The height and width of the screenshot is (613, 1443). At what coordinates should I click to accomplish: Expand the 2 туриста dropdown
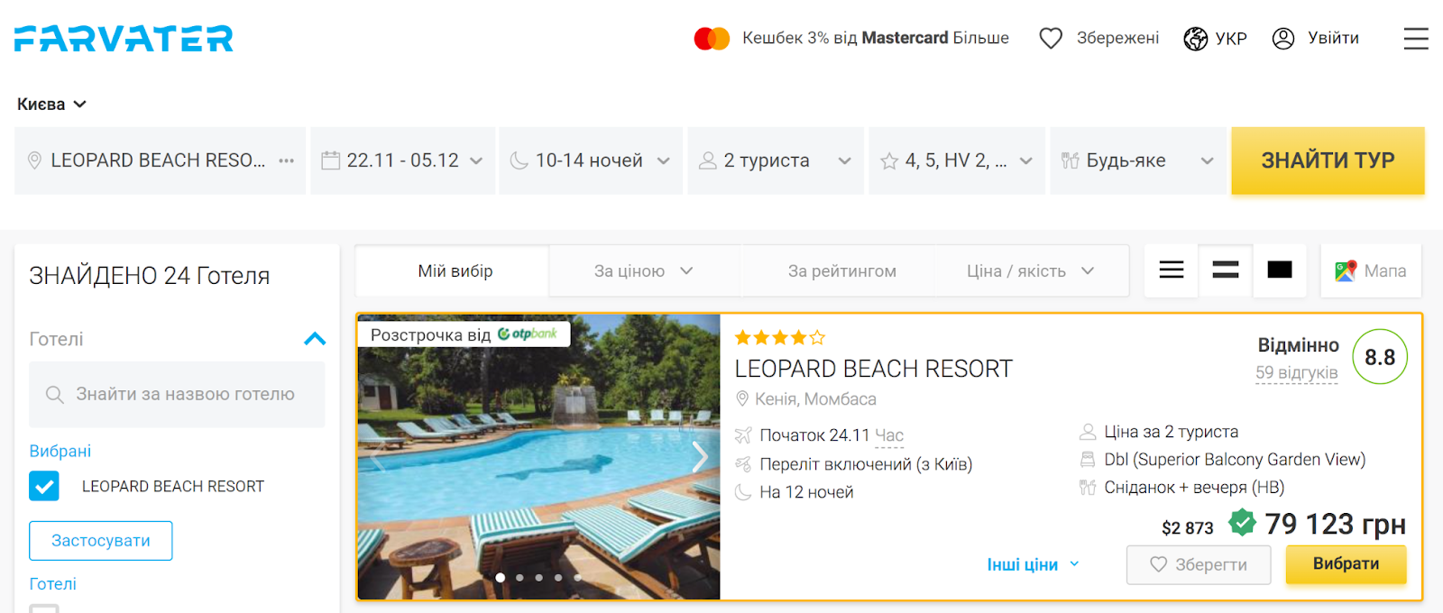(x=776, y=160)
